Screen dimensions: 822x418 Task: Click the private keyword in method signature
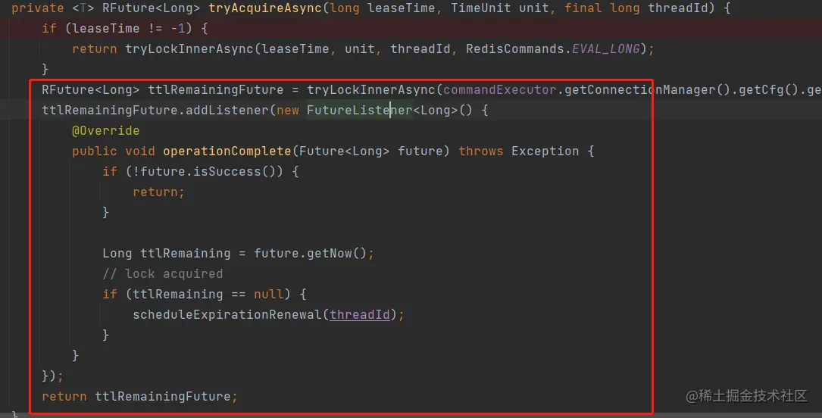tap(38, 8)
